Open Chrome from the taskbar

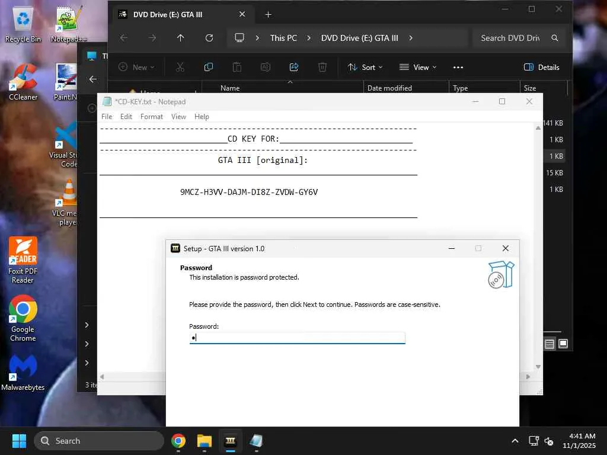point(178,441)
